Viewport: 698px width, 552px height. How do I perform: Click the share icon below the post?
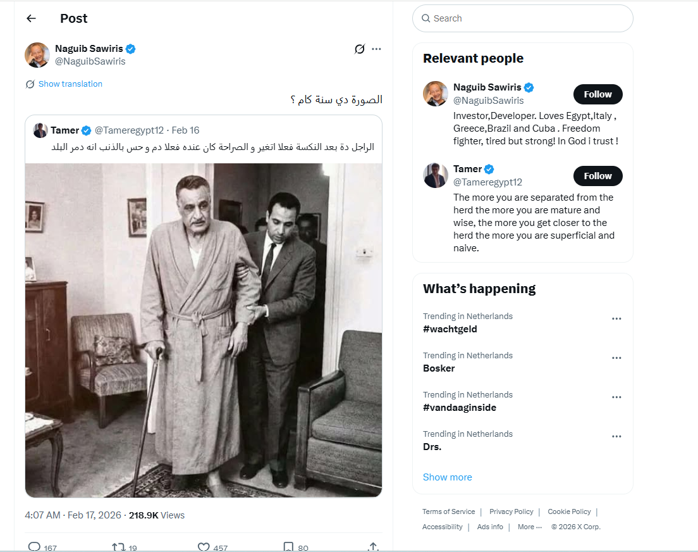373,546
